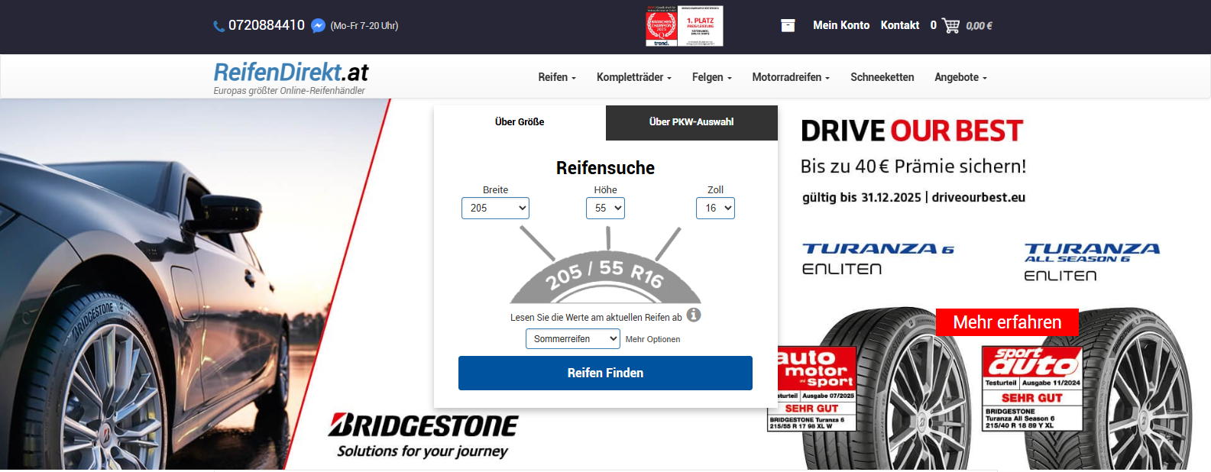Open the Messenger chat icon
This screenshot has height=472, width=1211.
pyautogui.click(x=319, y=26)
